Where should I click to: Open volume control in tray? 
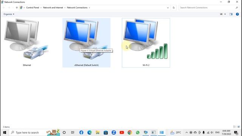pyautogui.click(x=212, y=133)
